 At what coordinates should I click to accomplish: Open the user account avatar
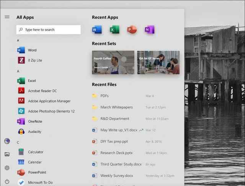[x=7, y=141]
